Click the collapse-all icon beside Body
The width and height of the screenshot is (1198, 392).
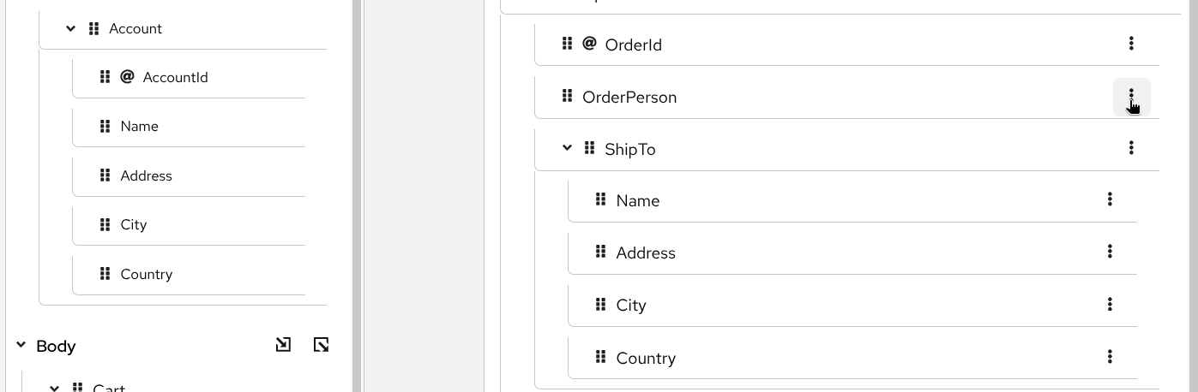coord(322,345)
